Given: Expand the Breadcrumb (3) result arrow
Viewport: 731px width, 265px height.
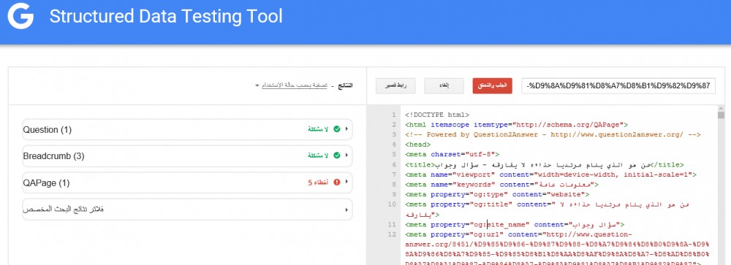Looking at the screenshot, I should 346,155.
